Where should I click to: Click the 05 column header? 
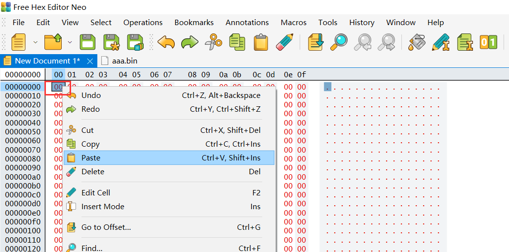(x=136, y=75)
